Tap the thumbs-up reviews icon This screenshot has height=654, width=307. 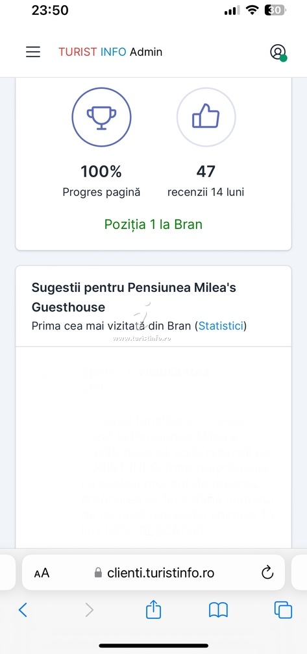point(206,117)
